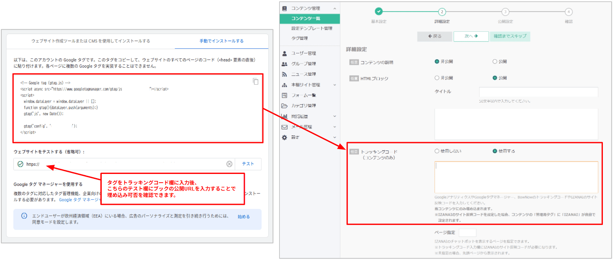This screenshot has height=260, width=613.
Task: Click the bar chart icon in sidebar
Action: 284,116
